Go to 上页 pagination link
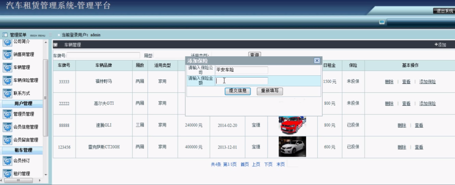Screen dimensions: 455x185 [256, 164]
